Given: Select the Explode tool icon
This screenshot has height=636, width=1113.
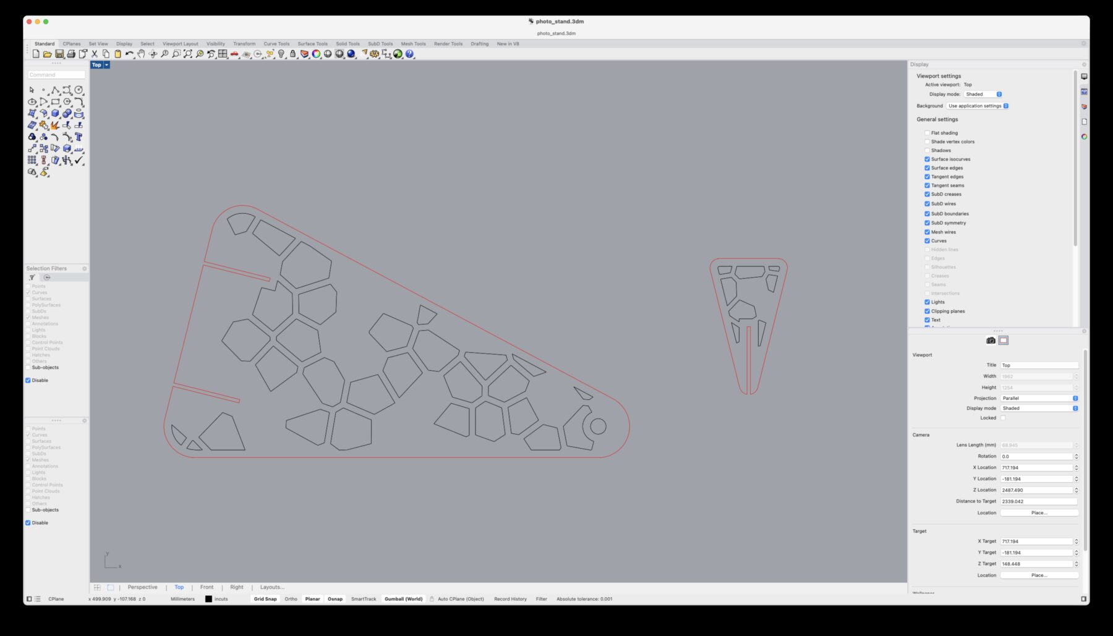Looking at the screenshot, I should 56,125.
